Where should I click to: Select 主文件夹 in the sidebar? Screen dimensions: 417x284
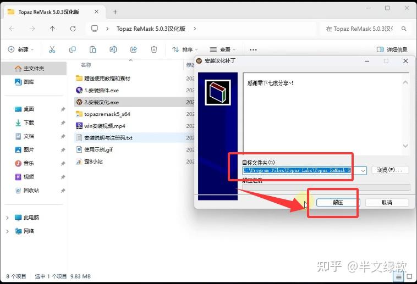click(x=34, y=69)
